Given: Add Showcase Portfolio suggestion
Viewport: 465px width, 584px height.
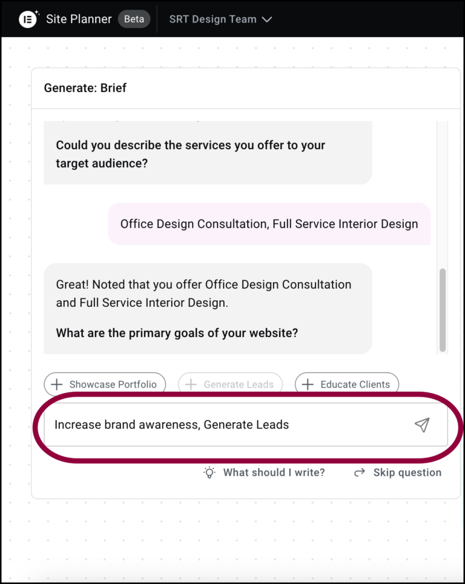Looking at the screenshot, I should click(105, 384).
